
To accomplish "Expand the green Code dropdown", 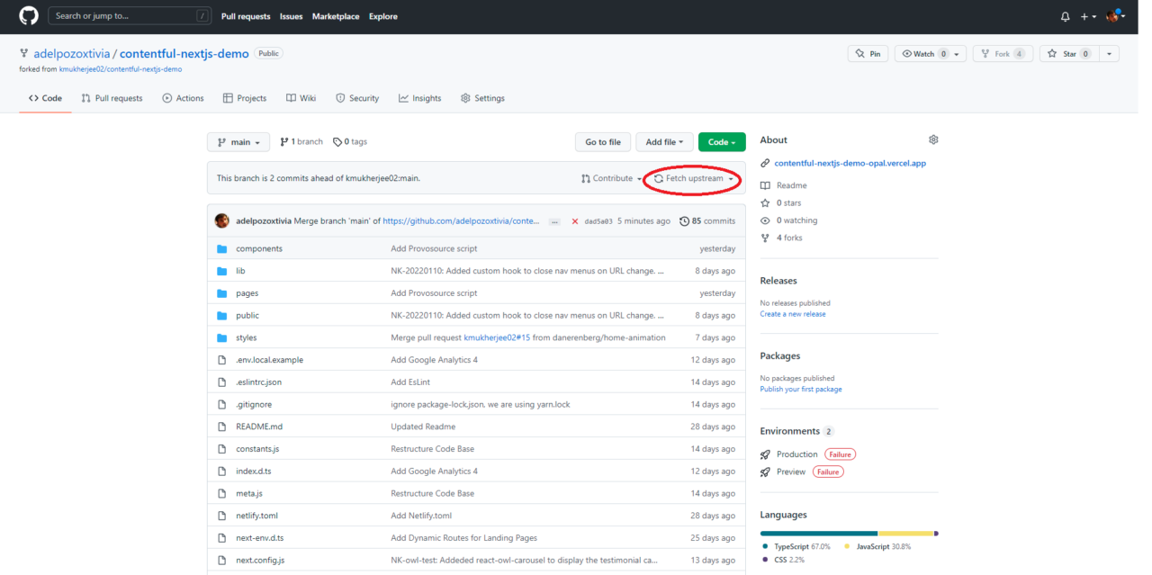I will point(722,142).
